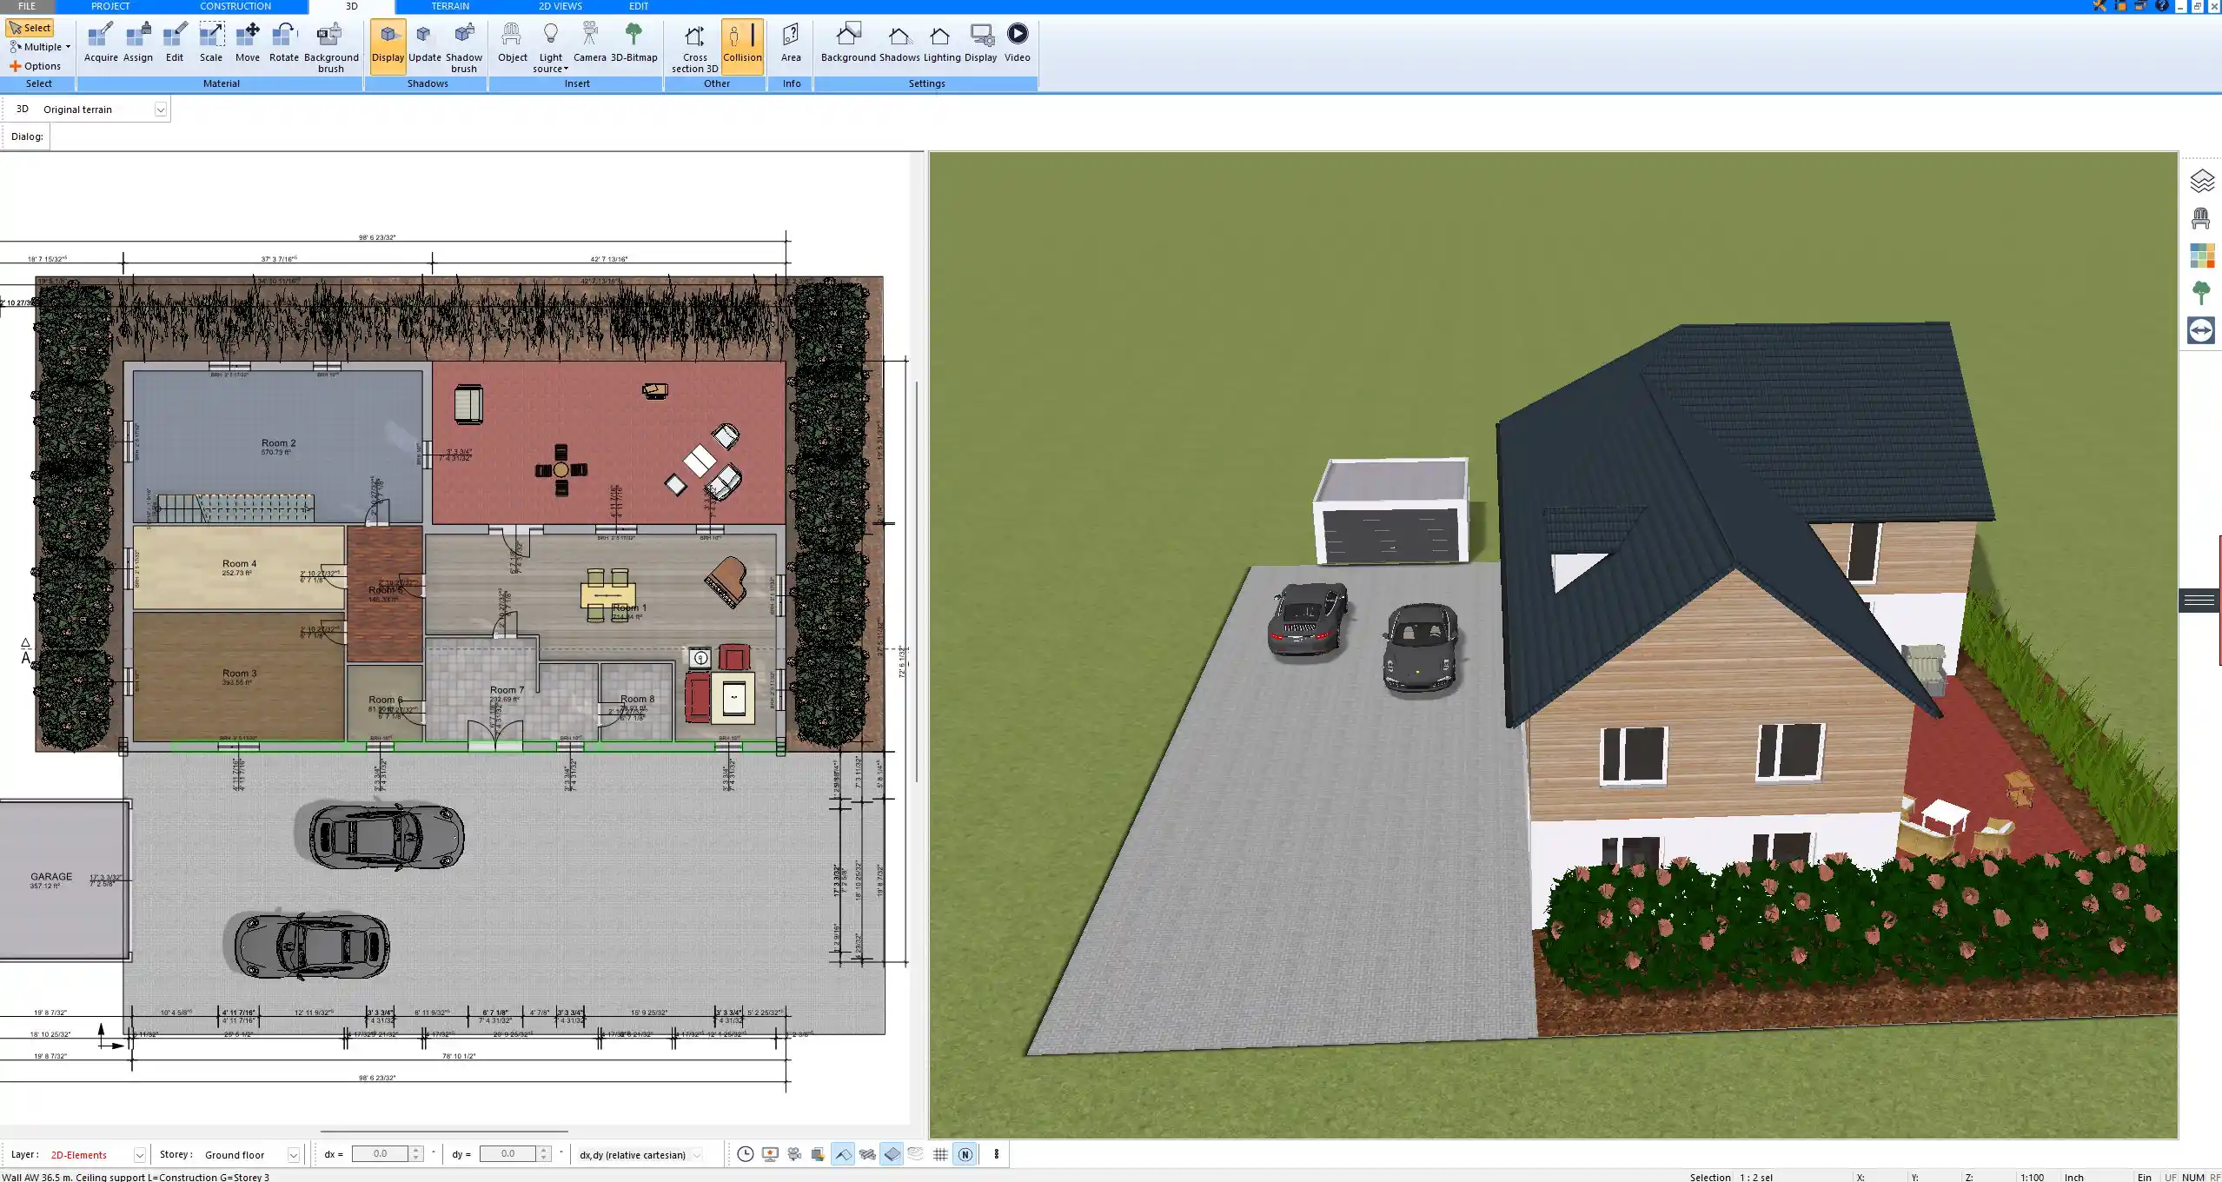Screen dimensions: 2222x1182
Task: Open the Original terrain dropdown
Action: pyautogui.click(x=162, y=109)
